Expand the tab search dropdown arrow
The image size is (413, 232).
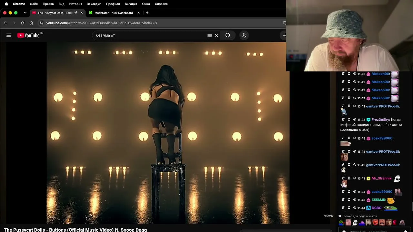coord(25,13)
